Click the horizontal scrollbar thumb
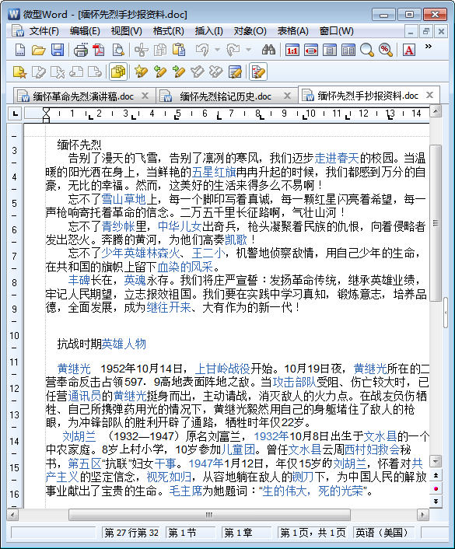The width and height of the screenshot is (455, 549). (209, 515)
